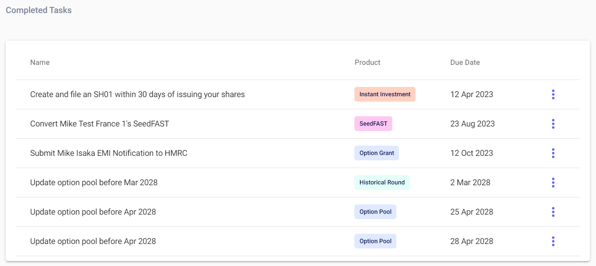The width and height of the screenshot is (596, 266).
Task: Open 'Create and file an SH01' task
Action: pos(137,94)
